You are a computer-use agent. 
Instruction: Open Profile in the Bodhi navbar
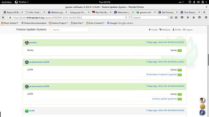(x=177, y=30)
